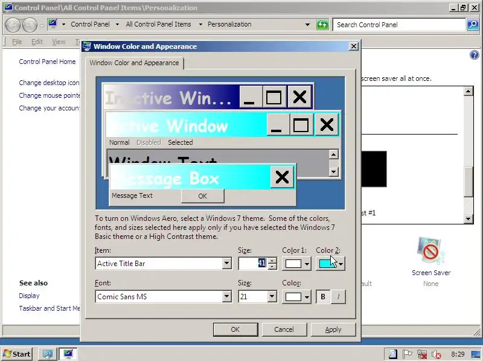Click the Screen Saver icon
Screen dimensions: 483x362
pyautogui.click(x=431, y=251)
